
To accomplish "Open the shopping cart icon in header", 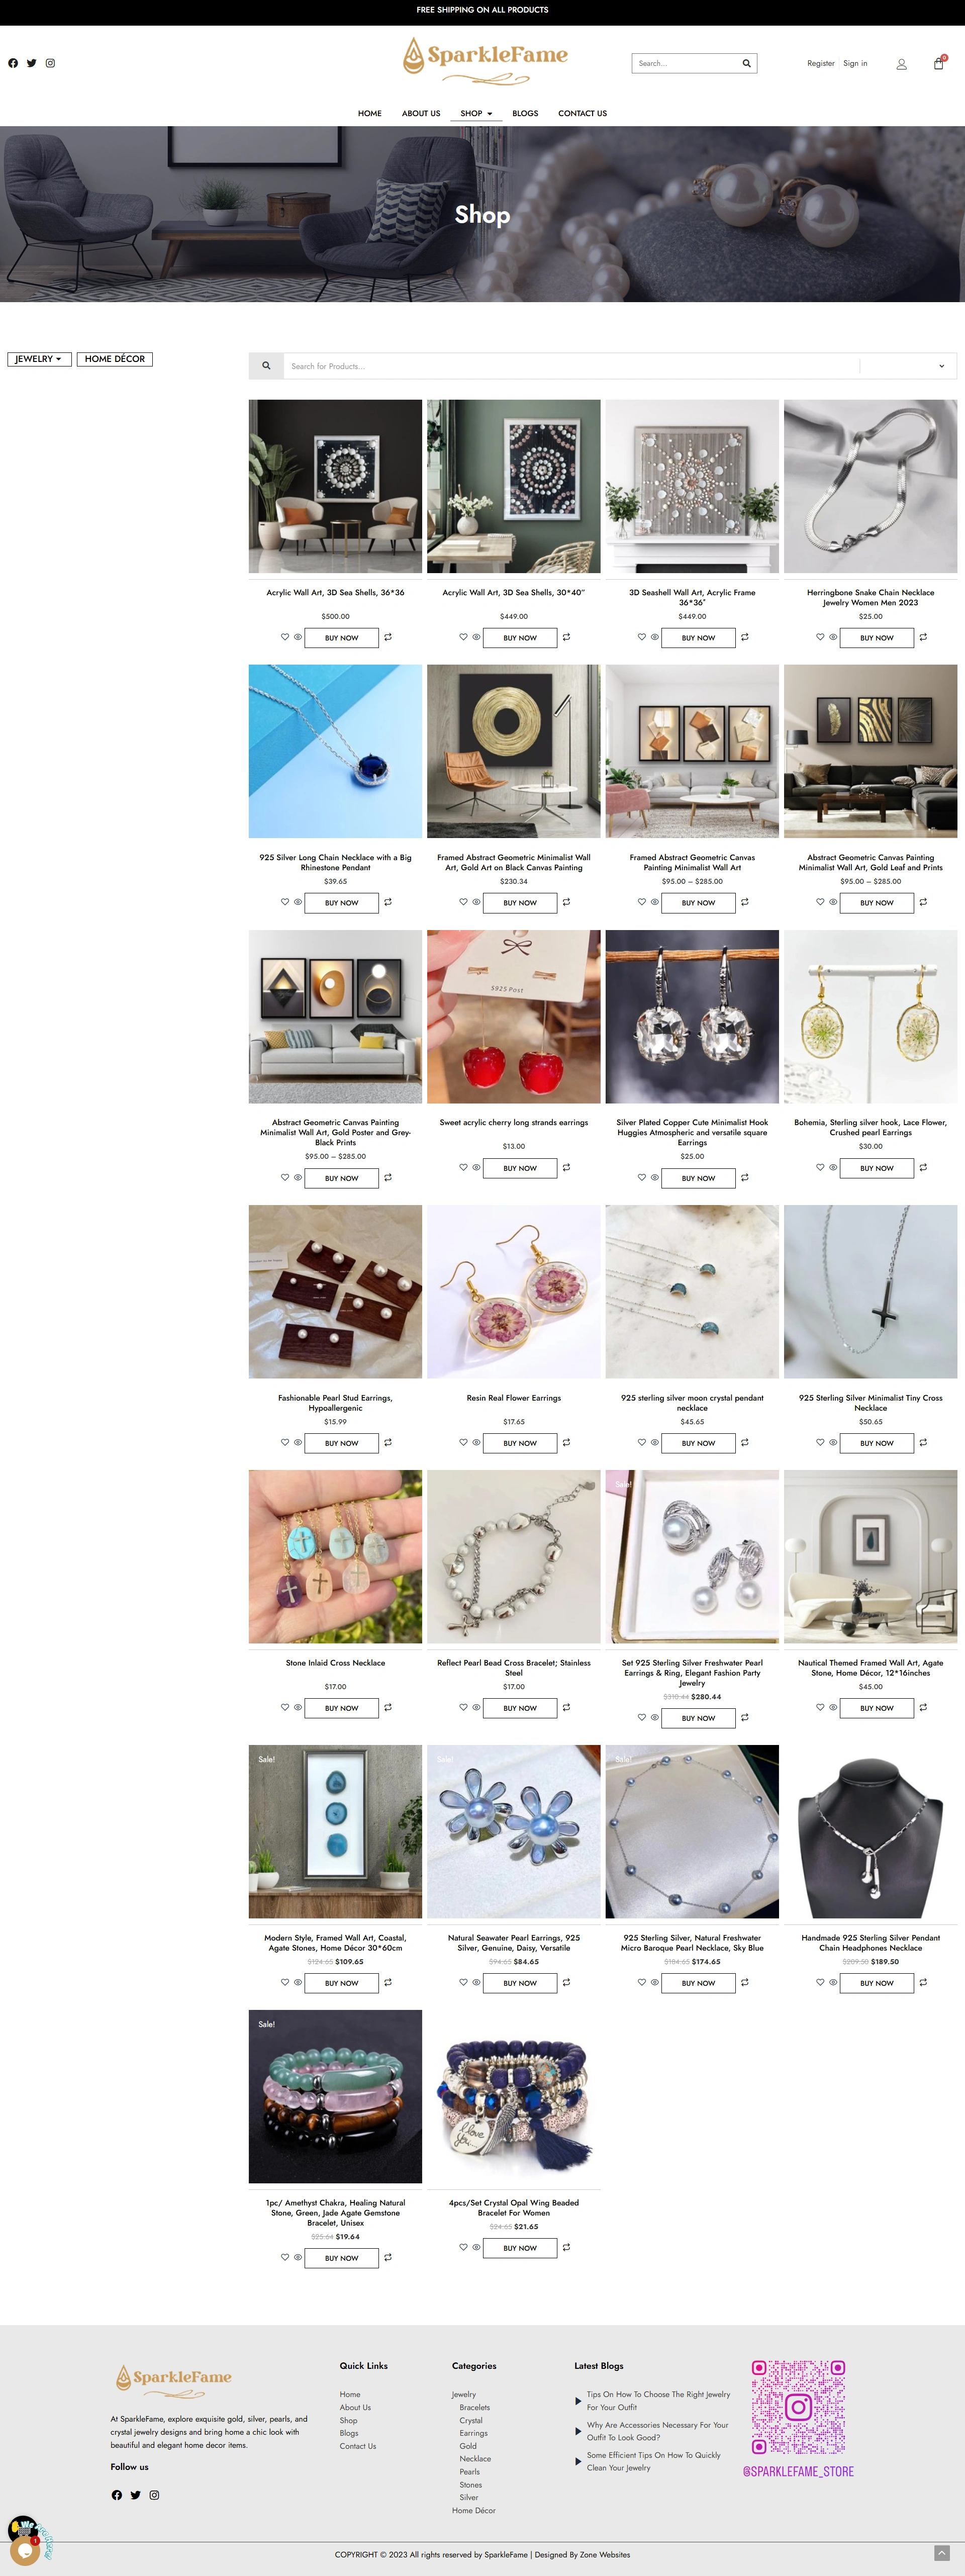I will click(x=938, y=63).
